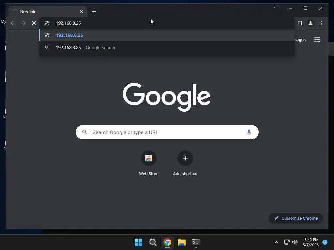Image resolution: width=334 pixels, height=250 pixels.
Task: Open the Windows Start menu
Action: [x=138, y=242]
